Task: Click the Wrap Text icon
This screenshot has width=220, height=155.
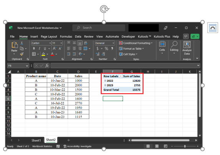Action: (x=86, y=43)
